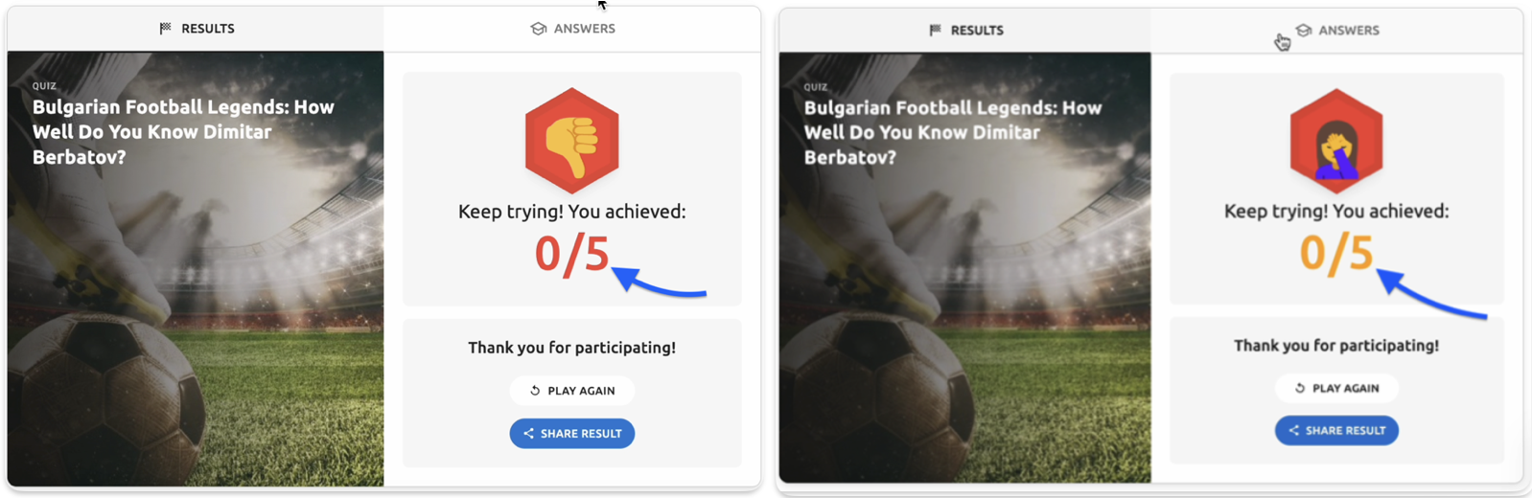The image size is (1532, 498).
Task: Click graduation cap icon on right Answers tab
Action: coord(1303,31)
